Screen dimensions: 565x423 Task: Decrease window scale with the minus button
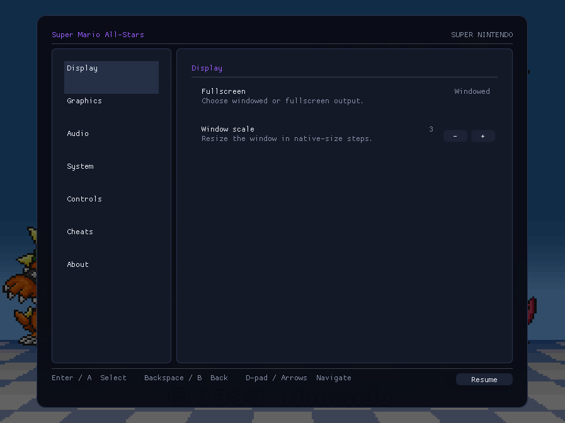coord(455,136)
